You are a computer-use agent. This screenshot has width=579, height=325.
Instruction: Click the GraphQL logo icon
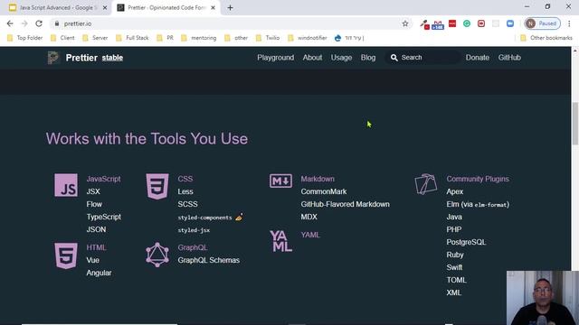pyautogui.click(x=157, y=255)
